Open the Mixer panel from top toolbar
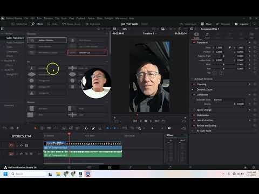Viewport: 259px width, 194px height. pyautogui.click(x=206, y=24)
